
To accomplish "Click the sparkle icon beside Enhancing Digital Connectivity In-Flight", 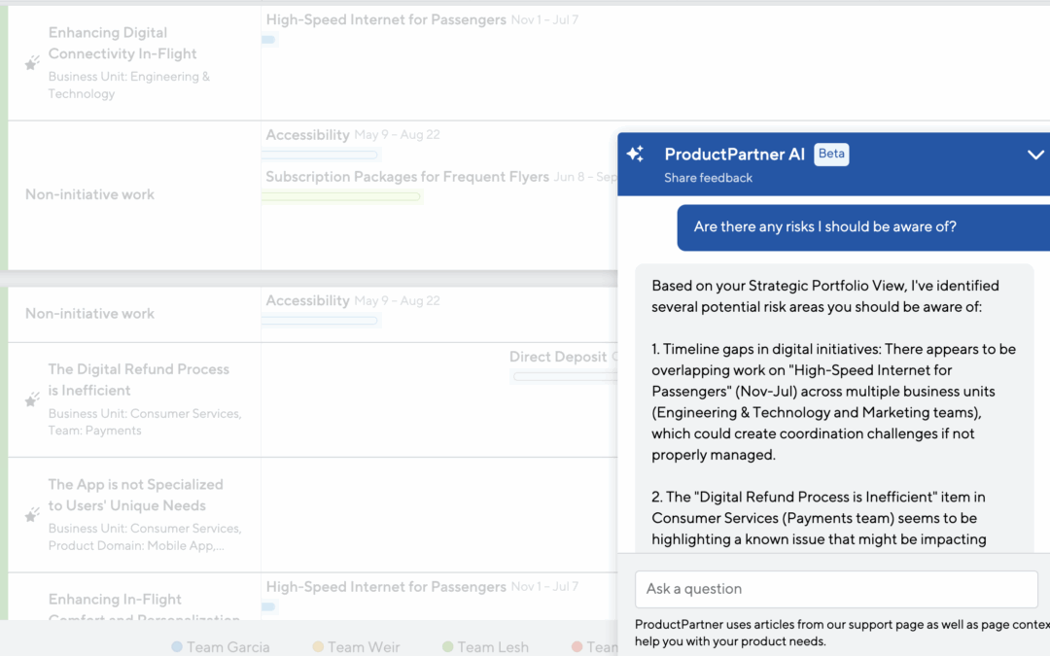I will tap(31, 62).
